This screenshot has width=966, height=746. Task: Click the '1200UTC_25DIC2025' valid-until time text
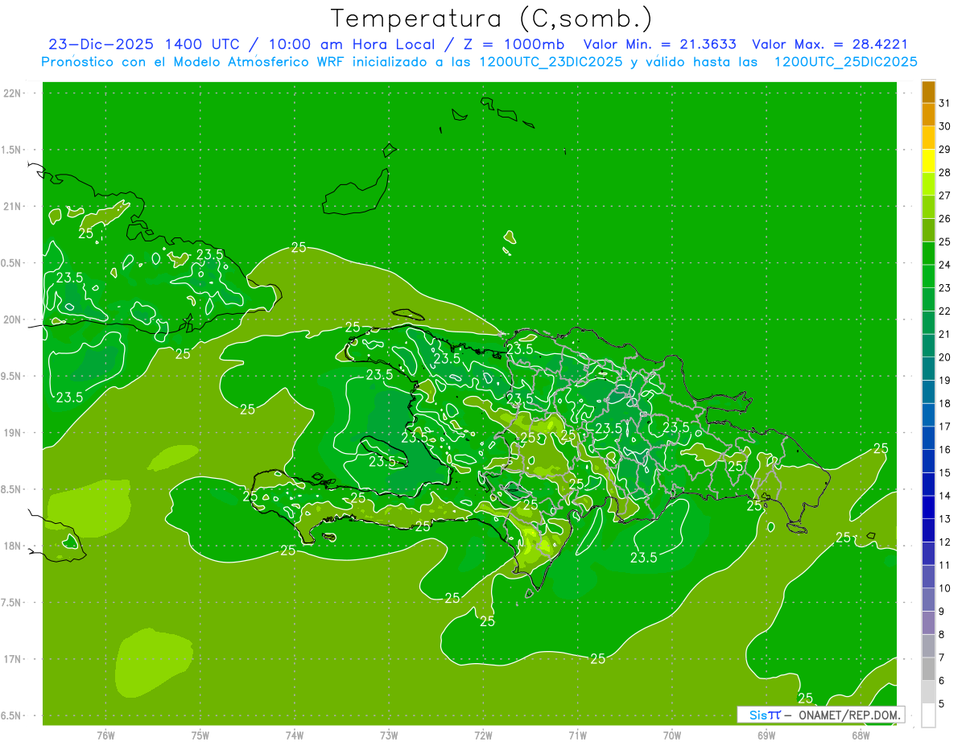click(845, 62)
